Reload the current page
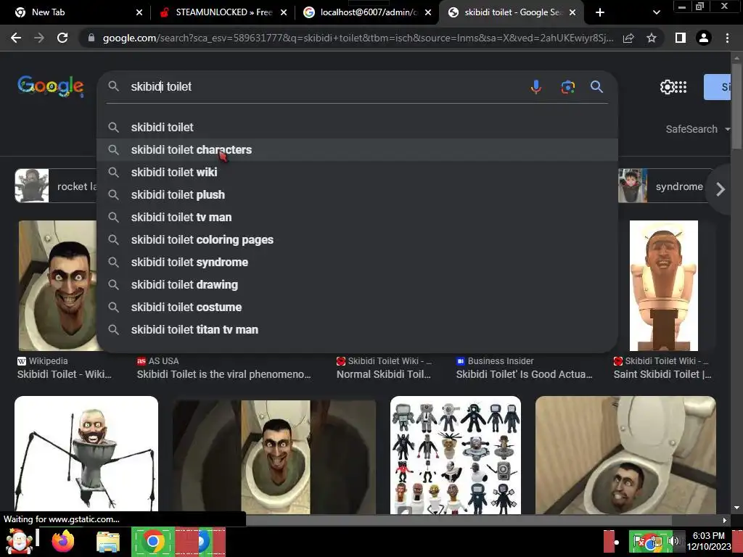The width and height of the screenshot is (743, 557). [62, 38]
